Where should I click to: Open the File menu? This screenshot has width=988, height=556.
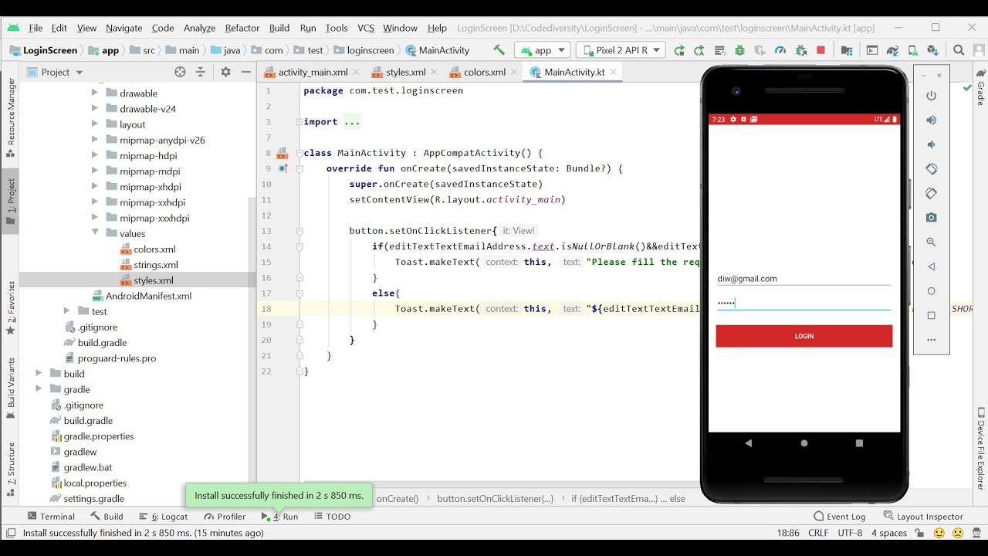tap(36, 28)
